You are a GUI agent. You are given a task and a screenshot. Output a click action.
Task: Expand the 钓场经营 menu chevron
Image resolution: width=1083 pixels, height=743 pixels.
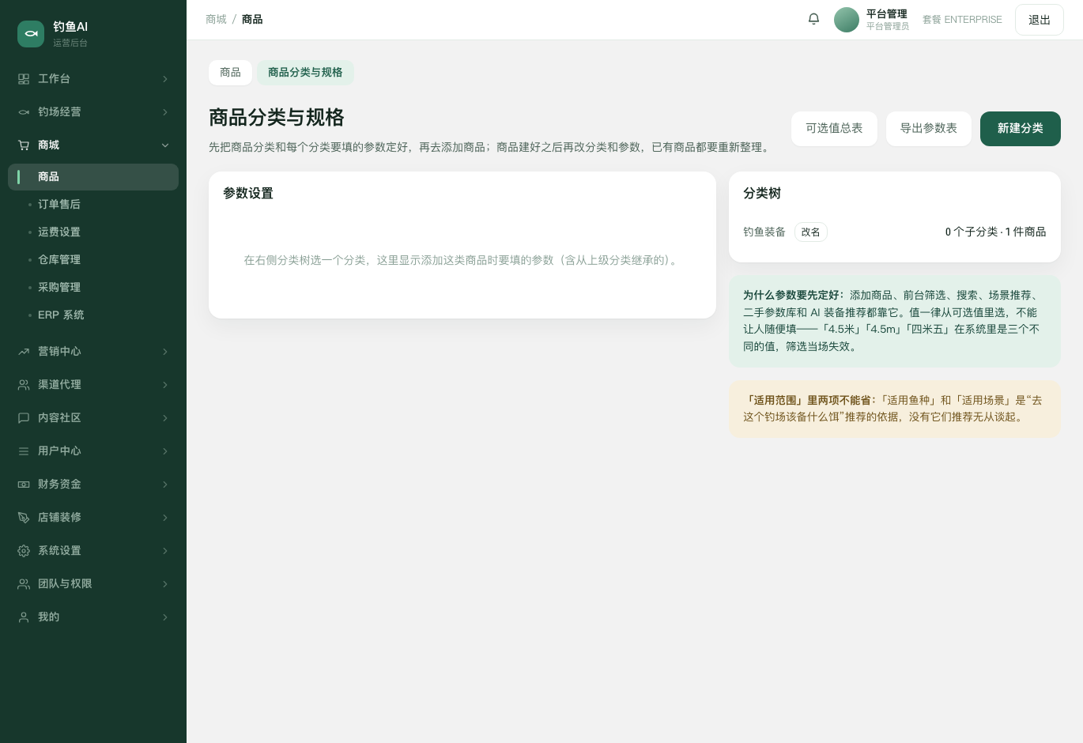click(x=165, y=112)
